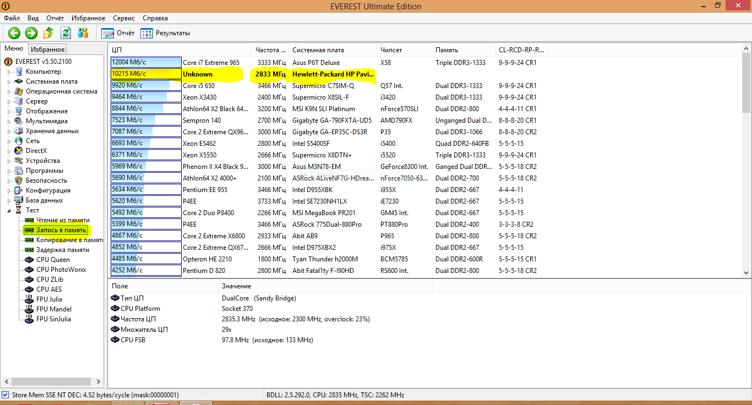Click the 12004 Мб/с result bar
Screen dimensions: 752x405
pyautogui.click(x=146, y=63)
